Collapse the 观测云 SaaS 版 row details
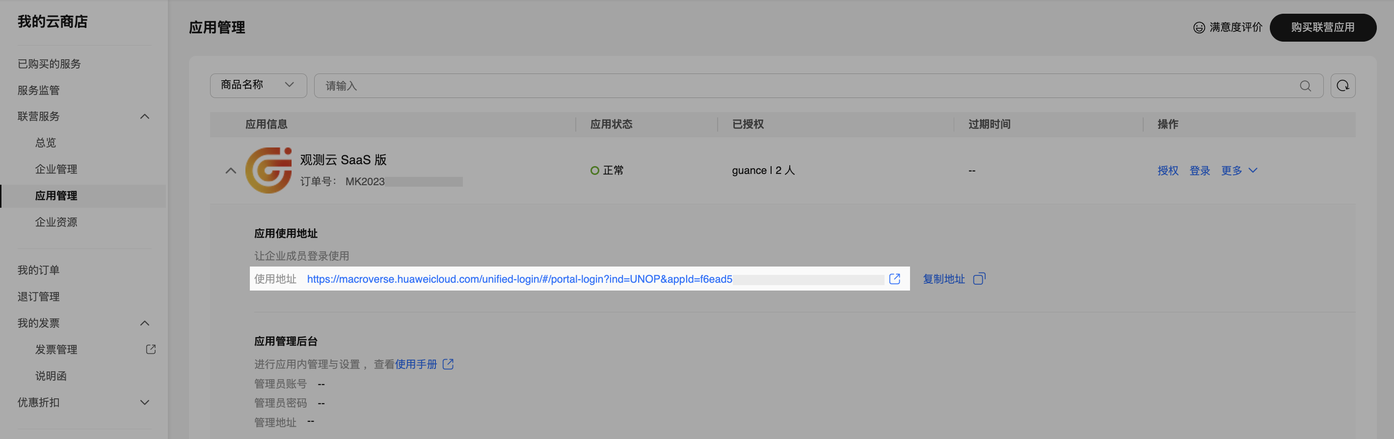This screenshot has height=439, width=1394. click(231, 171)
